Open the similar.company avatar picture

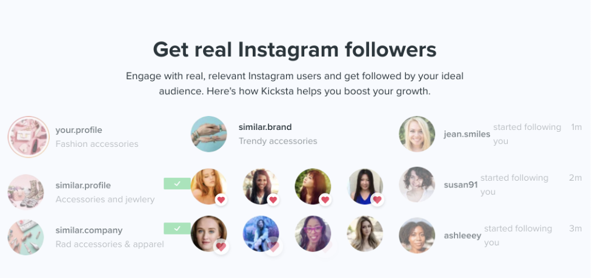(25, 237)
